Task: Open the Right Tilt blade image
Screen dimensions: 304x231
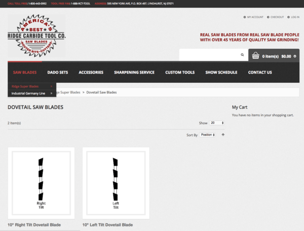Action: 41,183
